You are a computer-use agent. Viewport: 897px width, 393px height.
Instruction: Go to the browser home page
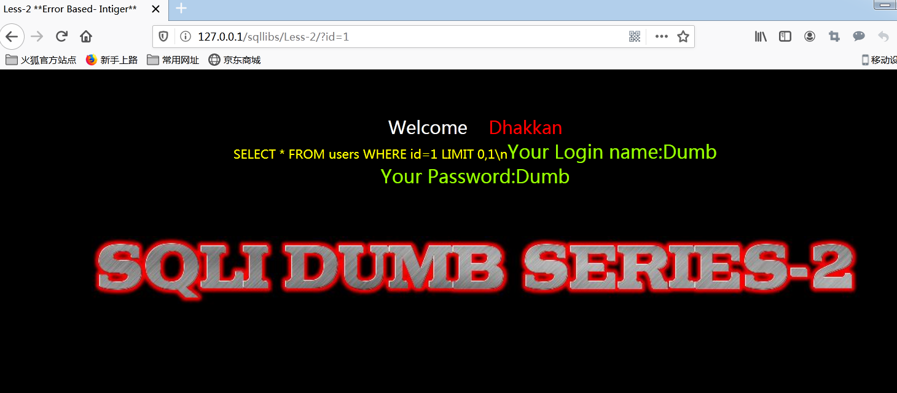(86, 37)
